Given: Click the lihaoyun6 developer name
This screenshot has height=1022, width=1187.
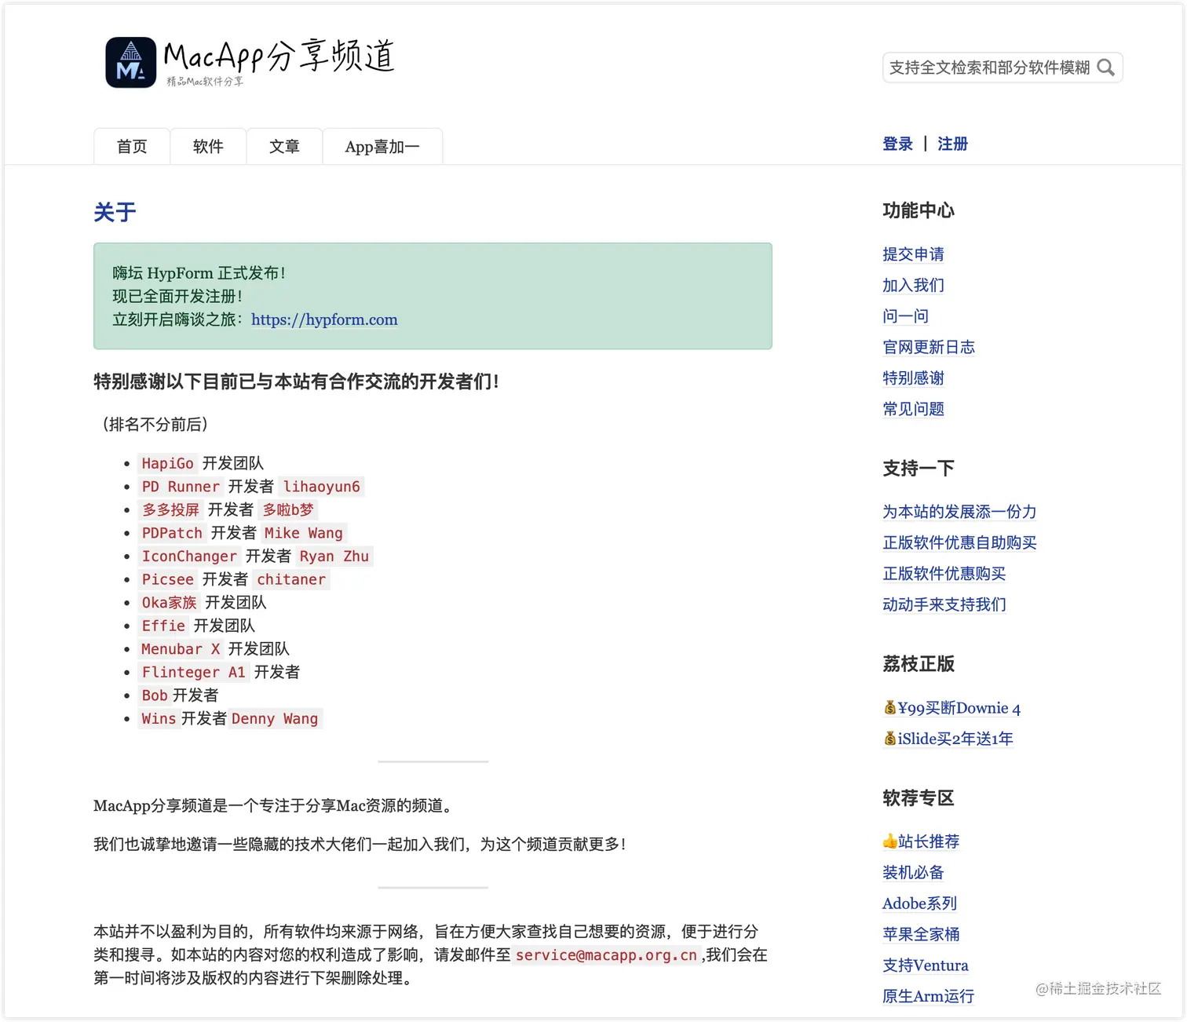Looking at the screenshot, I should pyautogui.click(x=322, y=487).
